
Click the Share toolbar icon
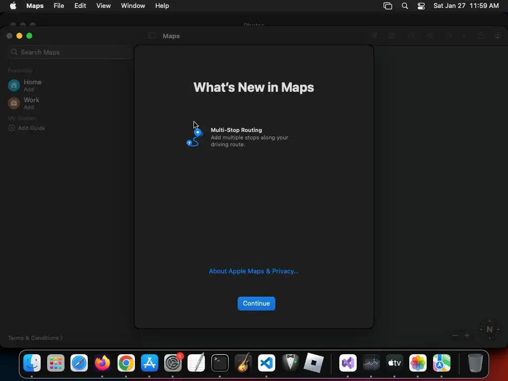pos(481,35)
